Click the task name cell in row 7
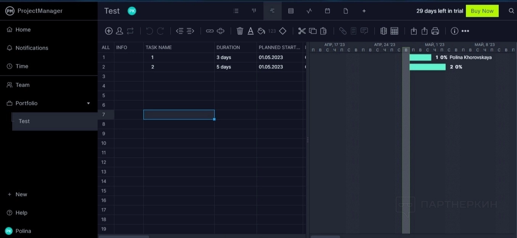The height and width of the screenshot is (238, 517). (179, 114)
